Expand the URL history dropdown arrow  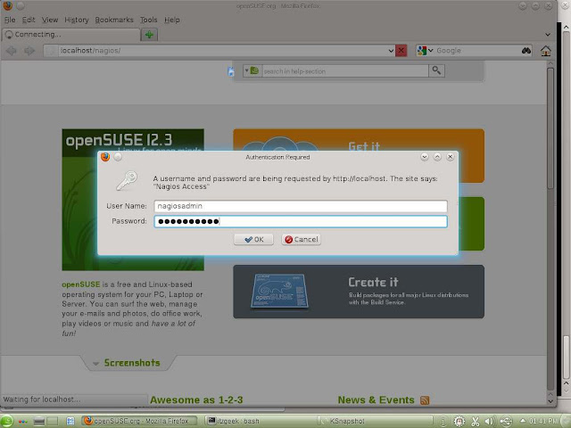tap(391, 51)
